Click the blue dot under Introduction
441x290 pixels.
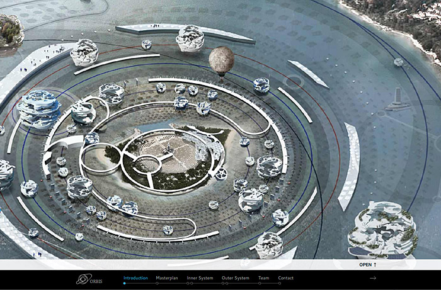[x=124, y=284]
